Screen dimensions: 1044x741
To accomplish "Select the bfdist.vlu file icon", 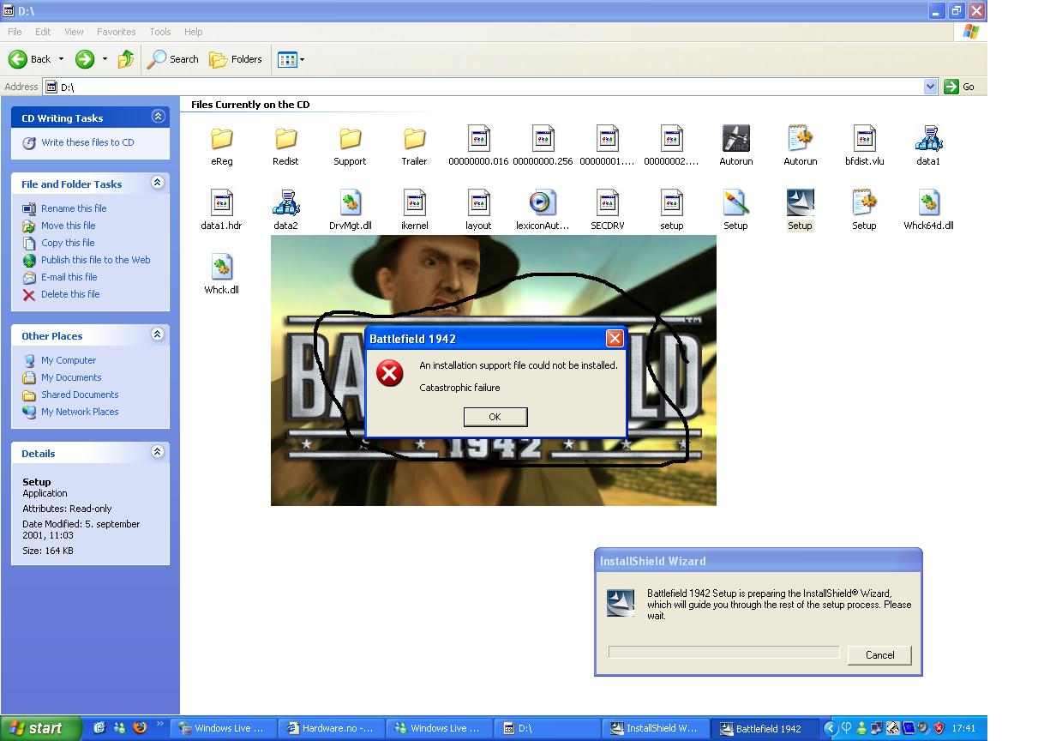I will pos(864,138).
